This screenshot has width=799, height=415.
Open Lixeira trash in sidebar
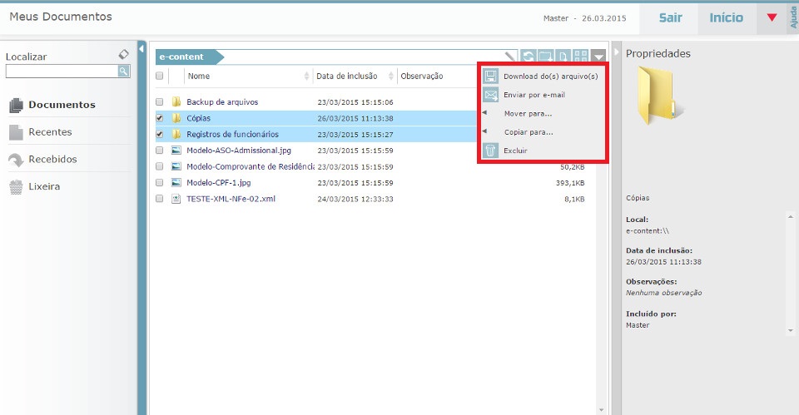[x=43, y=186]
